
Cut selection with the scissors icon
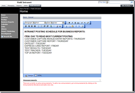point(67,26)
